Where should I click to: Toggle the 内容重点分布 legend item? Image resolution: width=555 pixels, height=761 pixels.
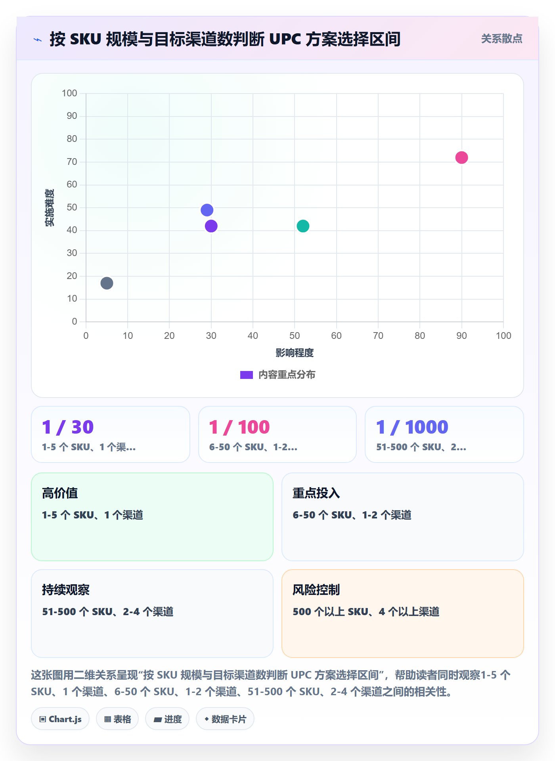tap(277, 375)
